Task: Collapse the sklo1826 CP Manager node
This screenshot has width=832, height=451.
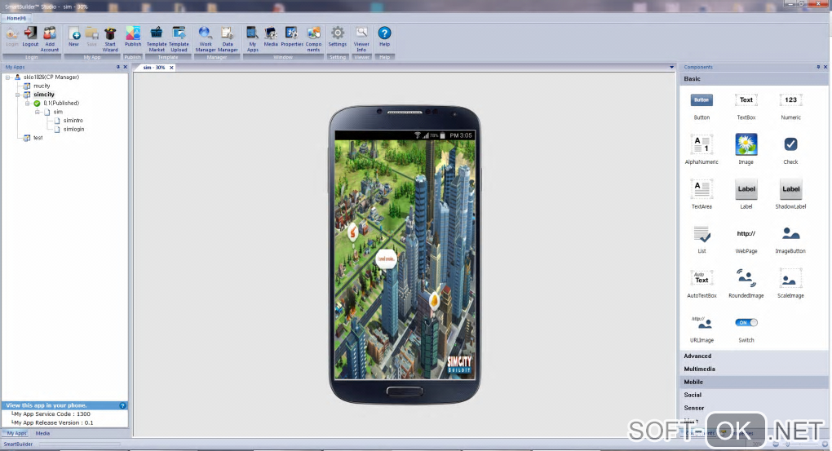Action: (x=8, y=77)
